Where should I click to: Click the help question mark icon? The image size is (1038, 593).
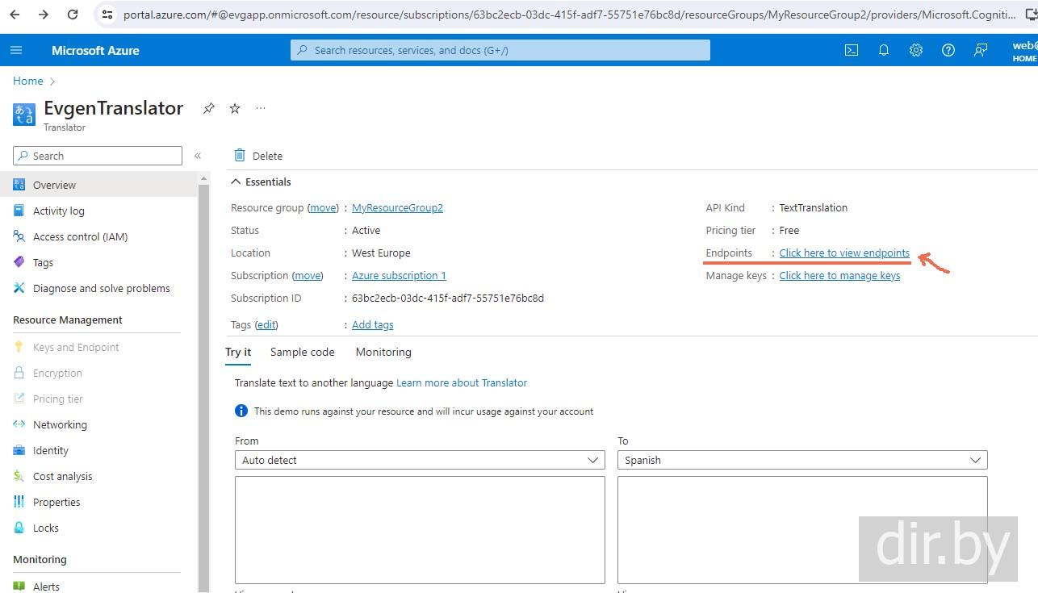click(x=948, y=50)
